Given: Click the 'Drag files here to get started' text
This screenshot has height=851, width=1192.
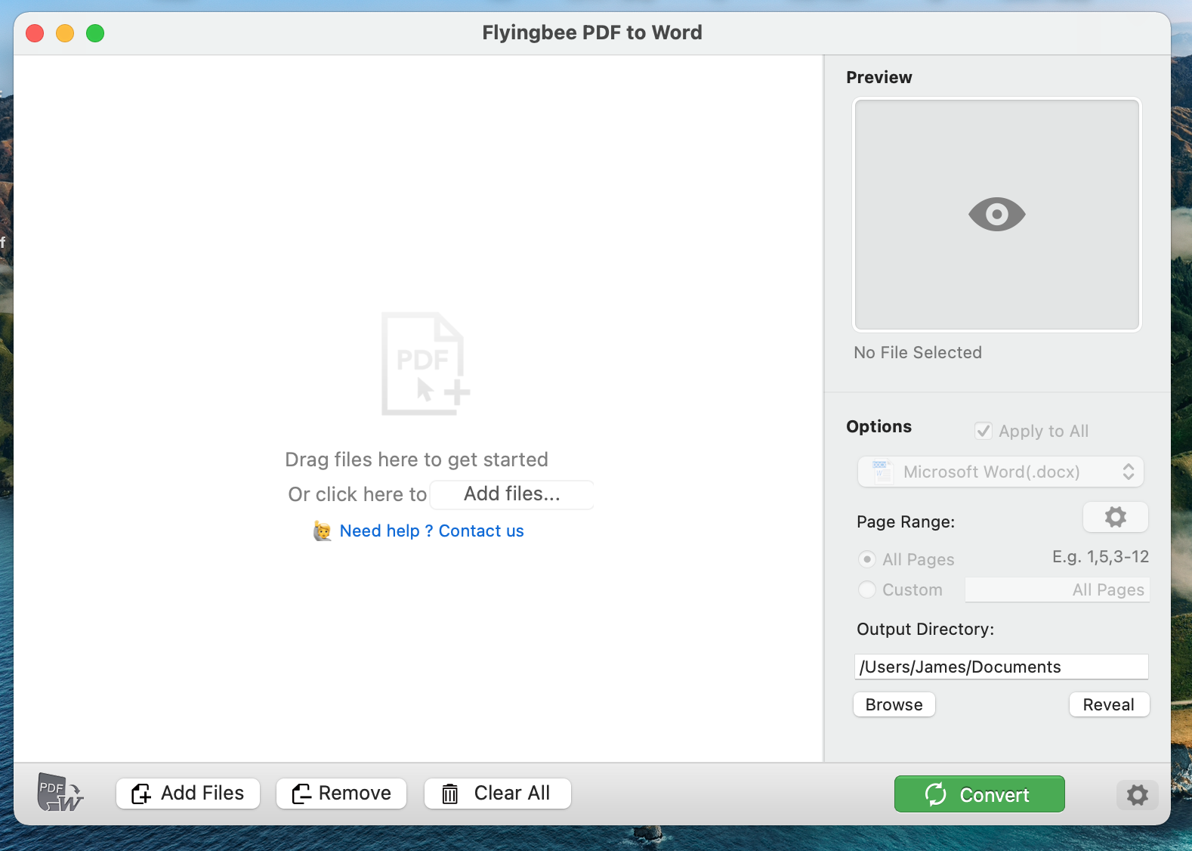Looking at the screenshot, I should [x=416, y=460].
